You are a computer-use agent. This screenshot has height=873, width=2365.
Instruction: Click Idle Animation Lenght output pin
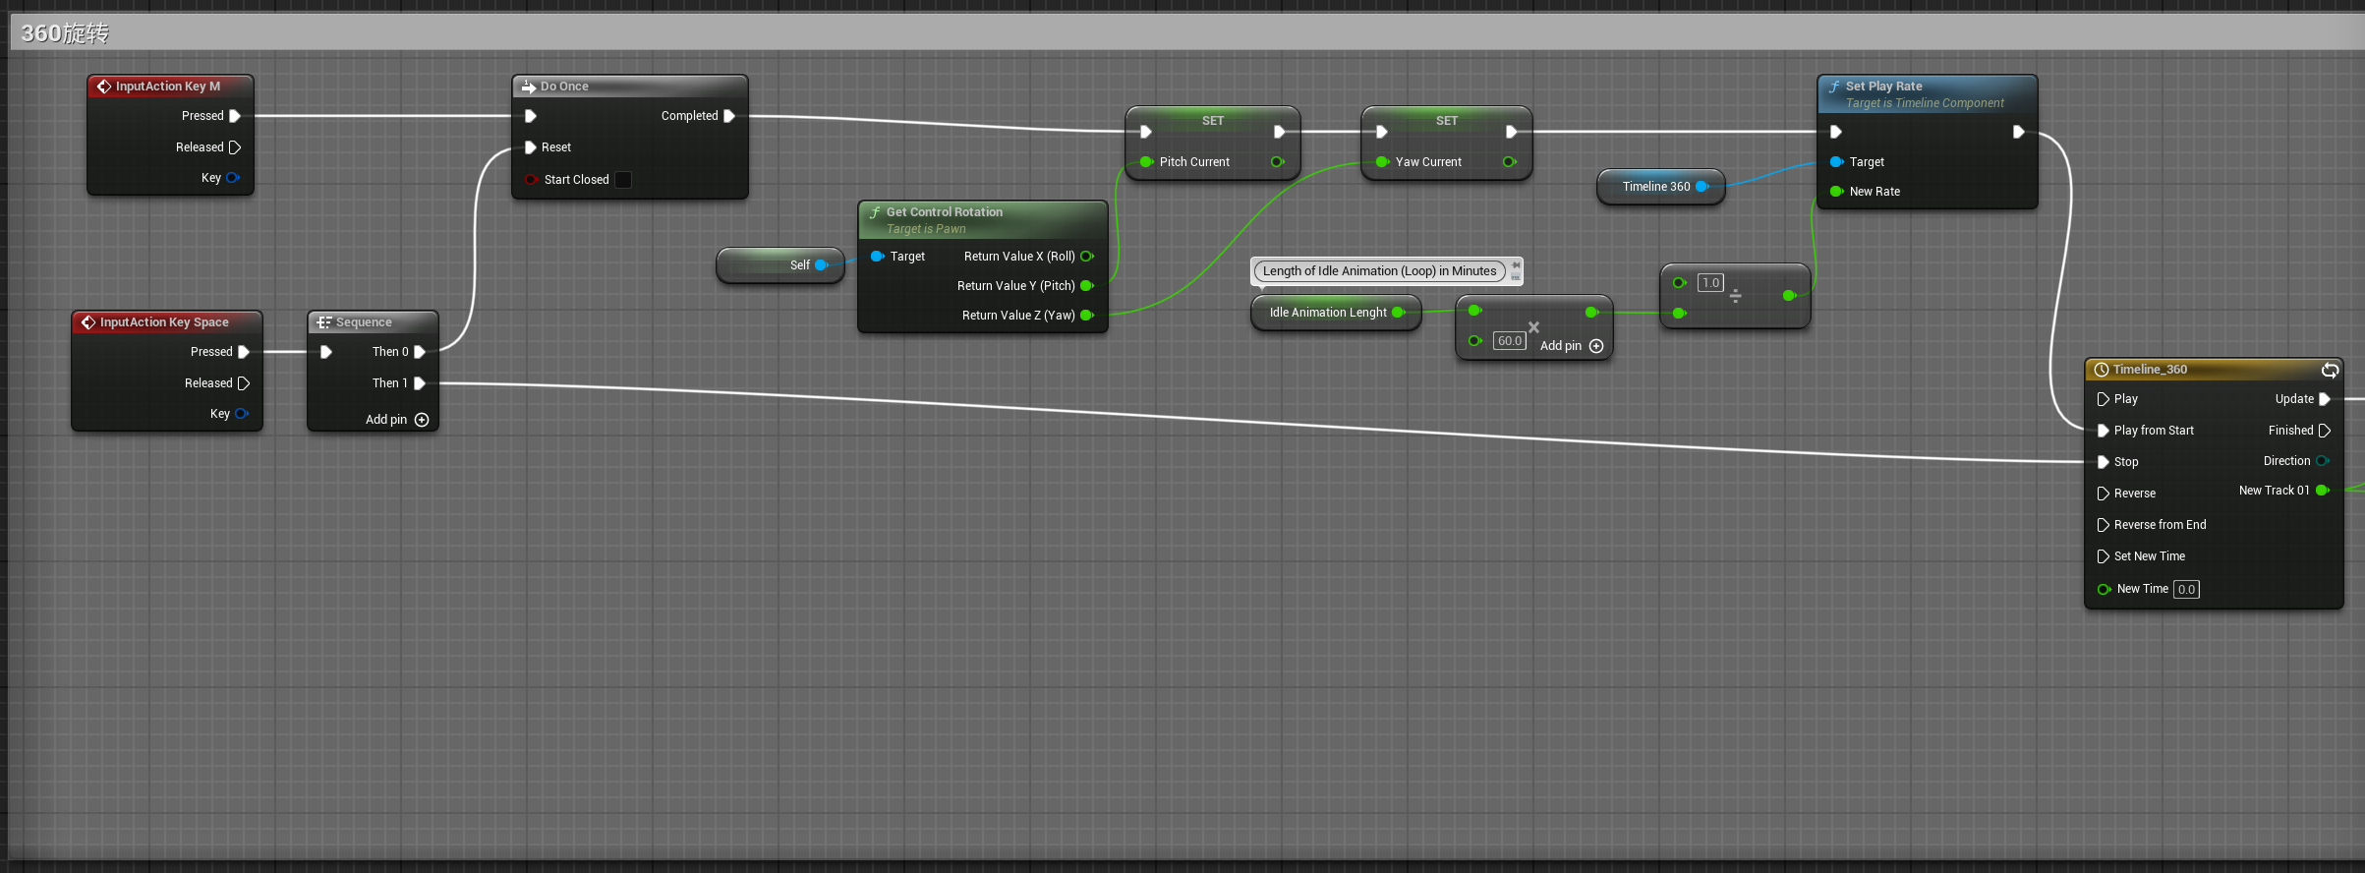click(x=1399, y=313)
